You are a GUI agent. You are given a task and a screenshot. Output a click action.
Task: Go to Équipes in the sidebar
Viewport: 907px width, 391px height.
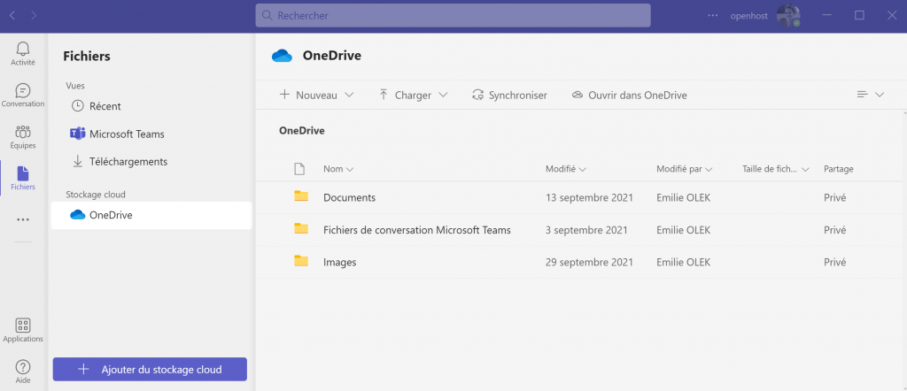[x=23, y=137]
